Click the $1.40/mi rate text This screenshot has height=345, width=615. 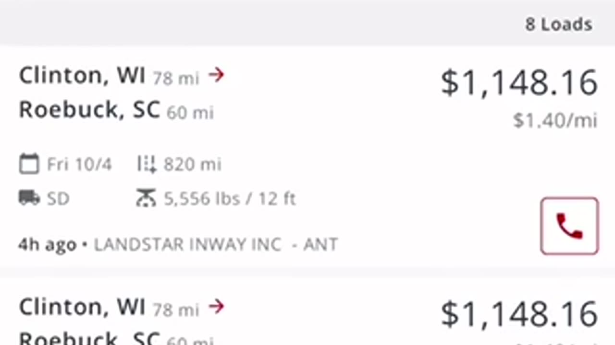pos(555,120)
